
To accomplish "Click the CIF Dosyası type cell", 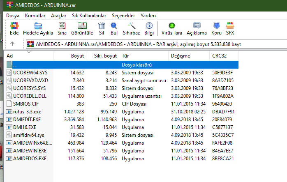I will pyautogui.click(x=134, y=104).
